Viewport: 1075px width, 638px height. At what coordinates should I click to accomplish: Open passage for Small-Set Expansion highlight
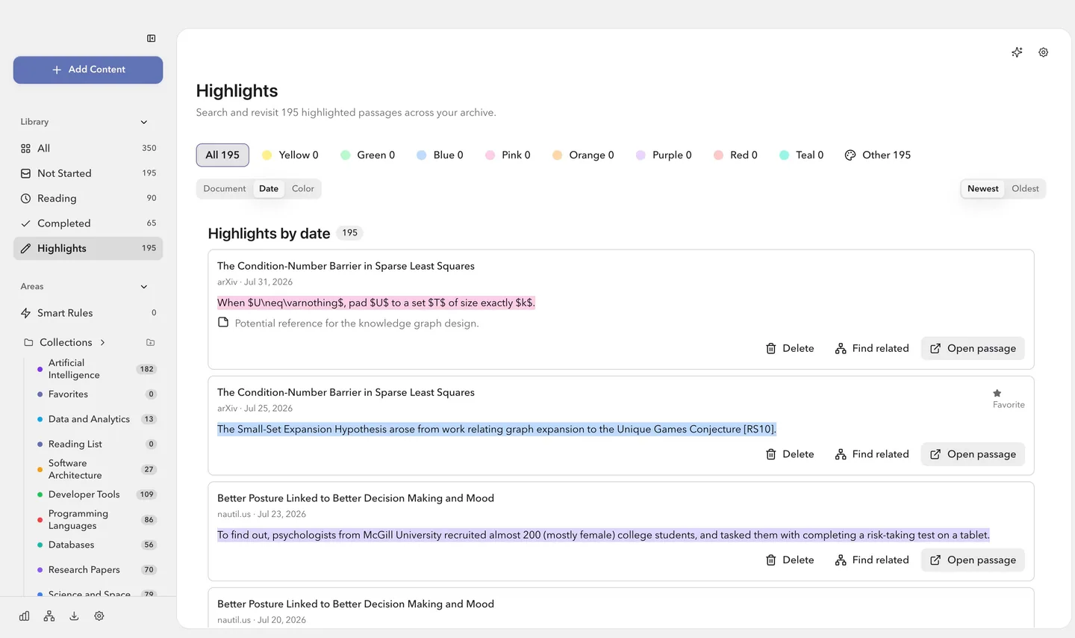[973, 454]
